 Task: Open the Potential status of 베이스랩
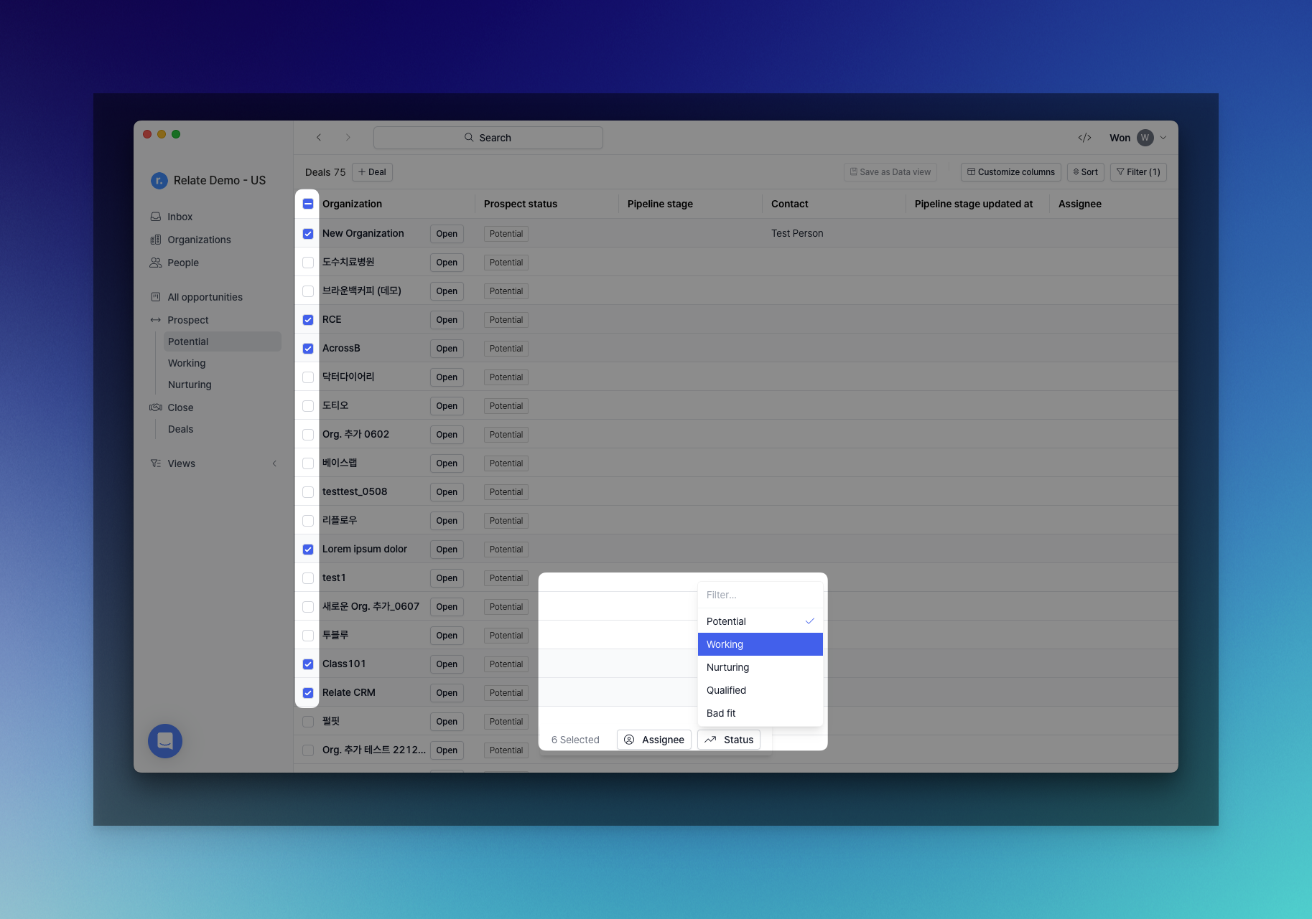point(506,463)
